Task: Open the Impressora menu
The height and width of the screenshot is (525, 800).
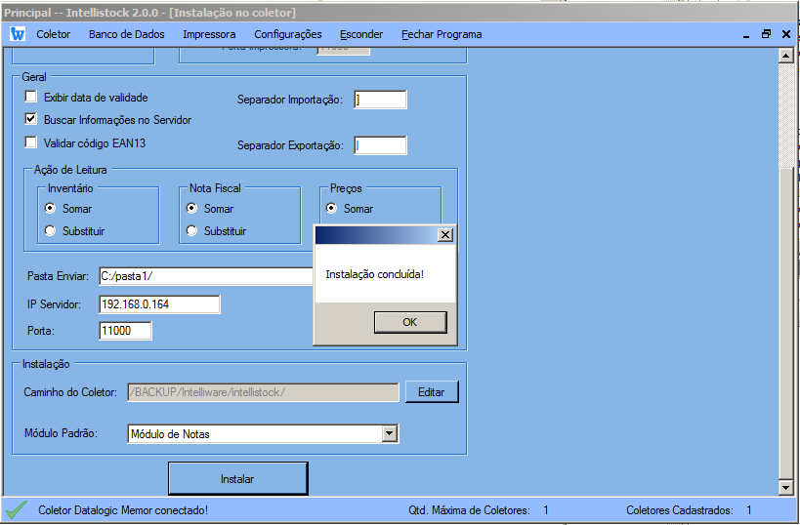Action: pos(209,34)
